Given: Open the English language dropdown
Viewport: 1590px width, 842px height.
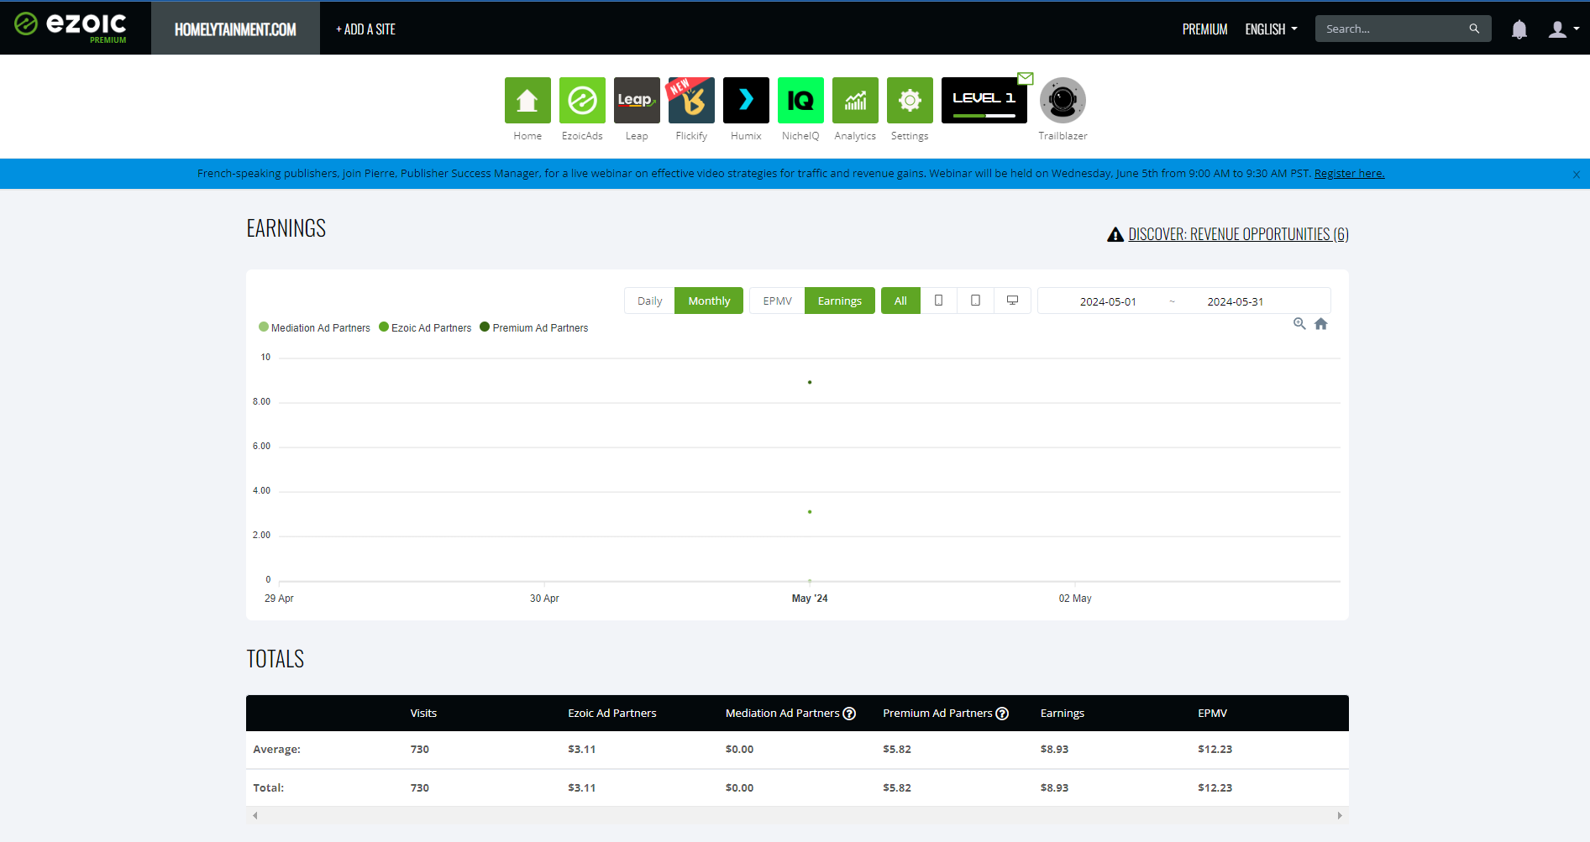Looking at the screenshot, I should point(1271,29).
